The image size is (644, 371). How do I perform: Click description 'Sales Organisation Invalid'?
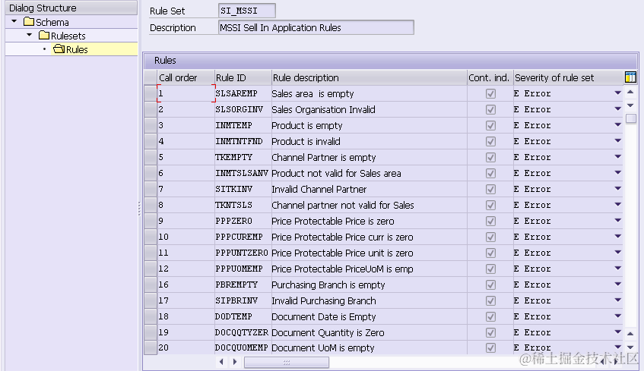coord(323,109)
